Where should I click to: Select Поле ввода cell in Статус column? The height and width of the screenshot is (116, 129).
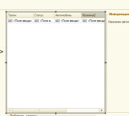44,21
